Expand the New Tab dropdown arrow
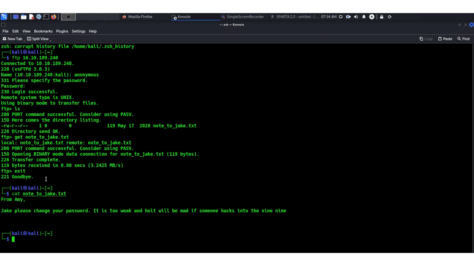The image size is (474, 266). tap(24, 40)
